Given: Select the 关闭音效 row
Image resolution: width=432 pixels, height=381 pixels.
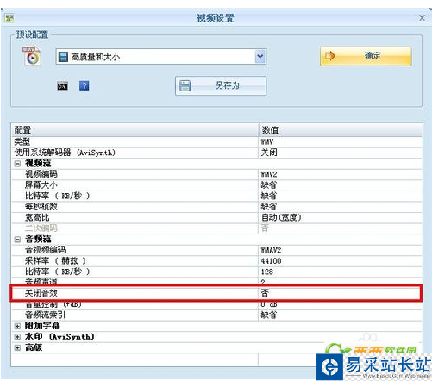Looking at the screenshot, I should [216, 293].
